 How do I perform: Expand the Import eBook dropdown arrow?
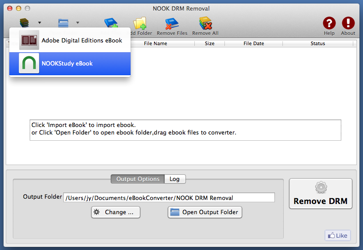pos(39,23)
